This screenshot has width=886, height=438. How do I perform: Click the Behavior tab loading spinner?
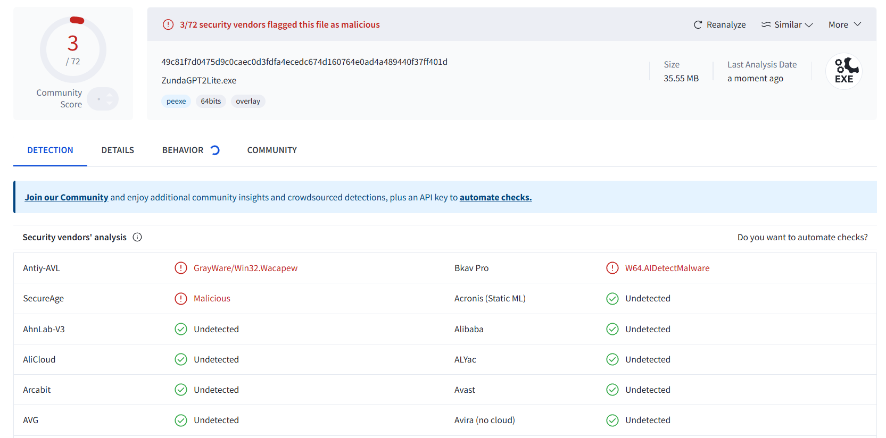point(215,150)
